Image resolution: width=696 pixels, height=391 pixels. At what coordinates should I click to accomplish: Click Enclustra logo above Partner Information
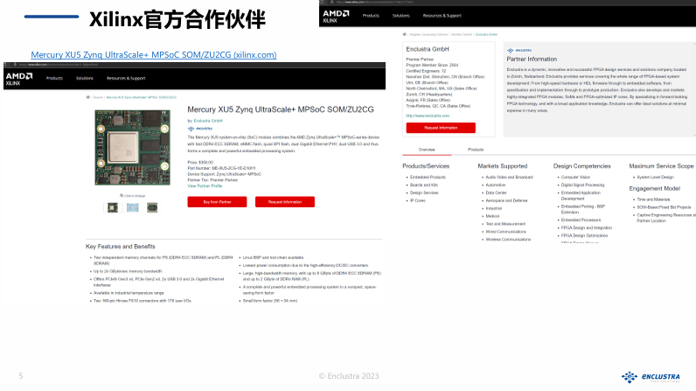tap(519, 51)
